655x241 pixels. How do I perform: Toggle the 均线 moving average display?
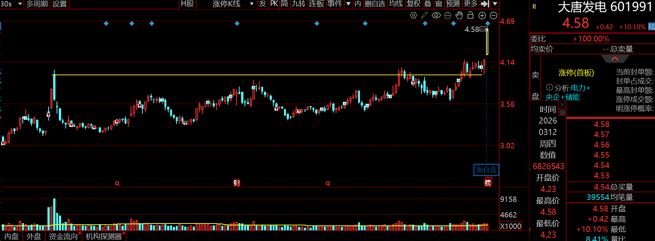396,4
